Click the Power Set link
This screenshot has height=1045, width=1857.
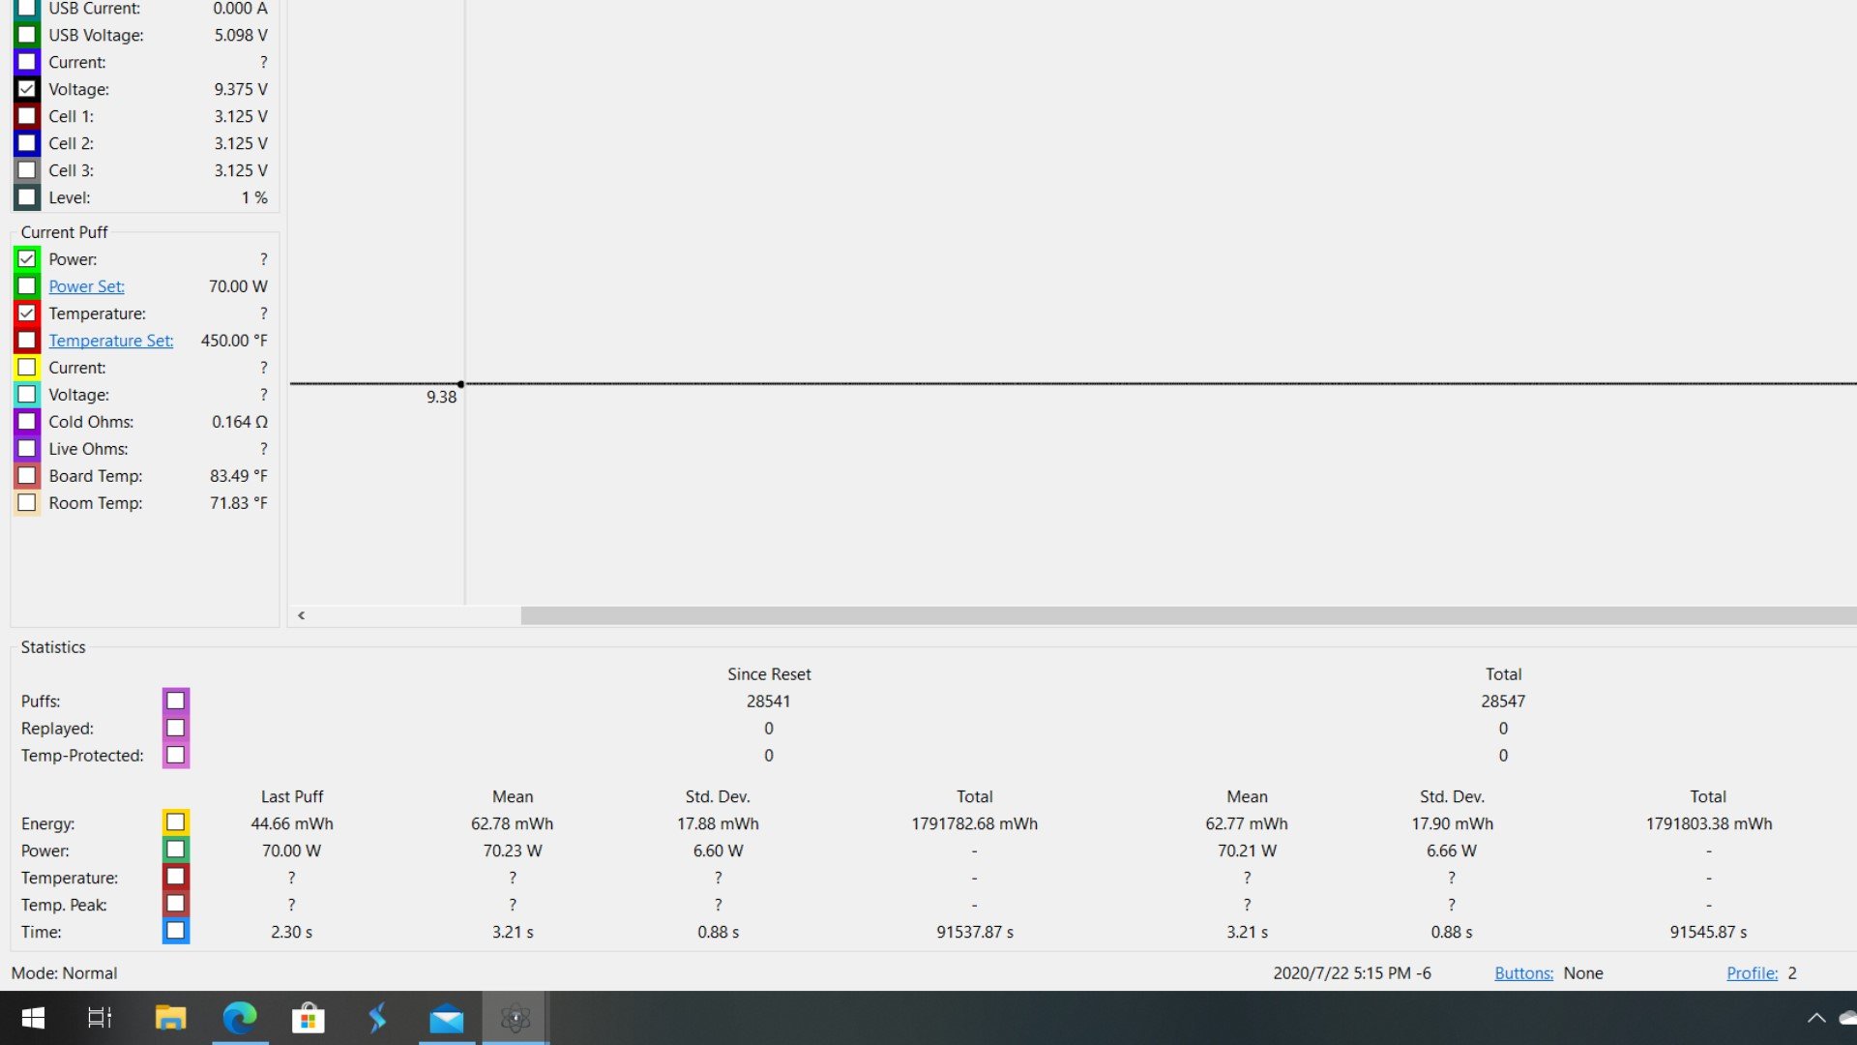pyautogui.click(x=86, y=286)
